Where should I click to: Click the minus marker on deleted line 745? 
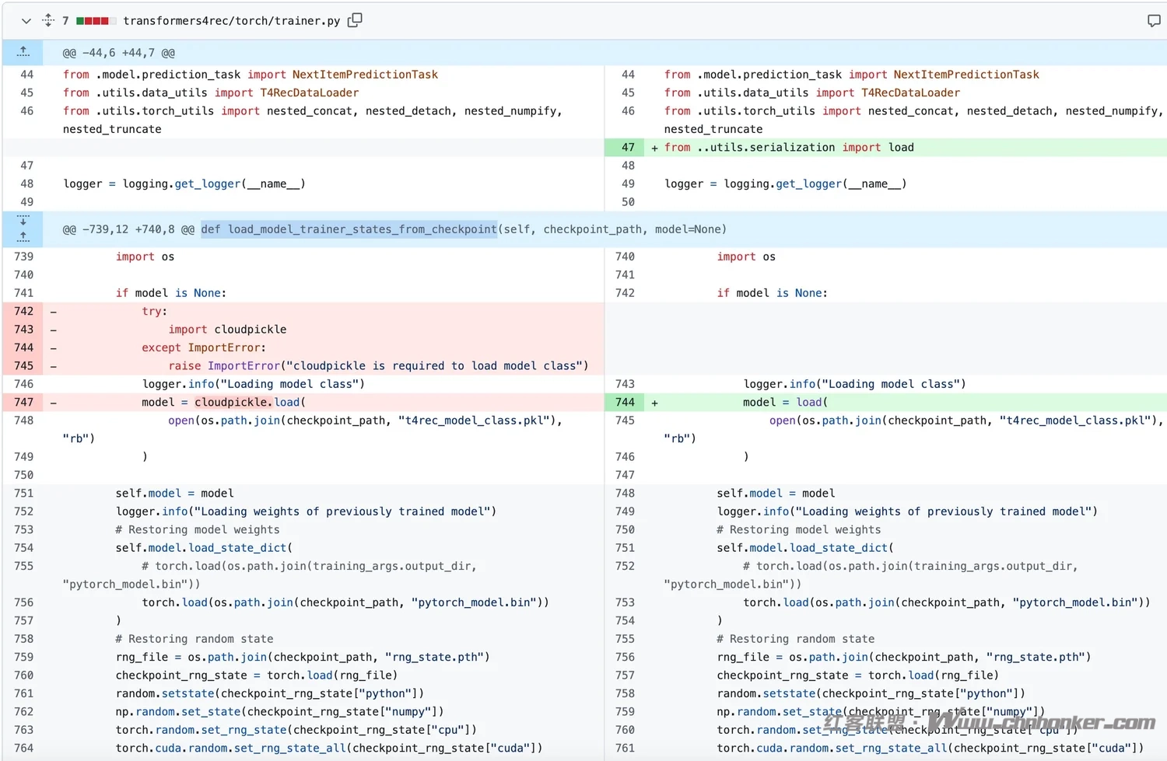[53, 366]
